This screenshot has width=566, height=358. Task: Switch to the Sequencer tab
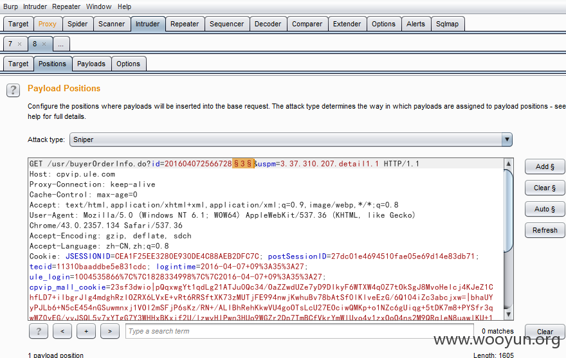(226, 24)
